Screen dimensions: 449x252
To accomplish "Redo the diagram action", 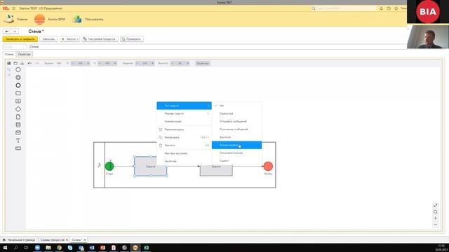I will 37,63.
